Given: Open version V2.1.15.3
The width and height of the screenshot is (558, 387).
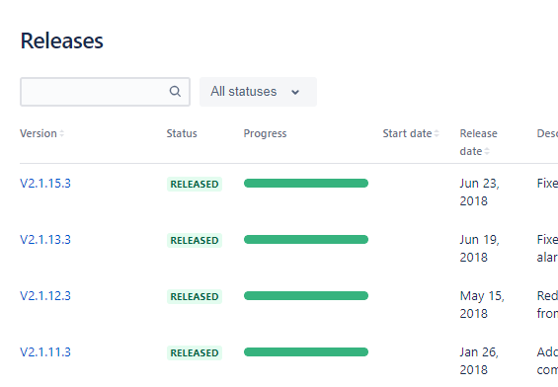Looking at the screenshot, I should (x=45, y=184).
